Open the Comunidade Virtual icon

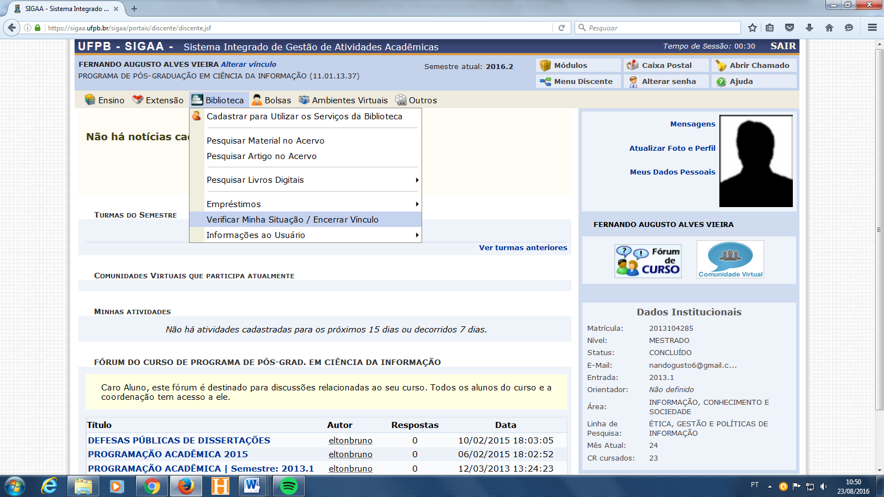tap(730, 259)
